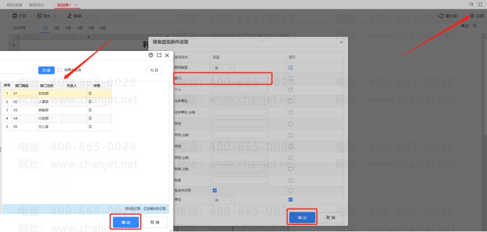Click the 往来单位.分类 input field
The image size is (487, 232).
[x=240, y=112]
